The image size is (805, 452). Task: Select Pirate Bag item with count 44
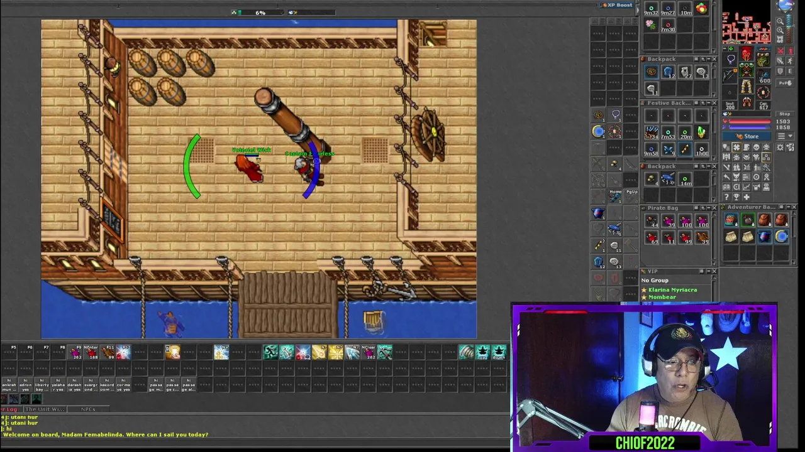pyautogui.click(x=652, y=220)
